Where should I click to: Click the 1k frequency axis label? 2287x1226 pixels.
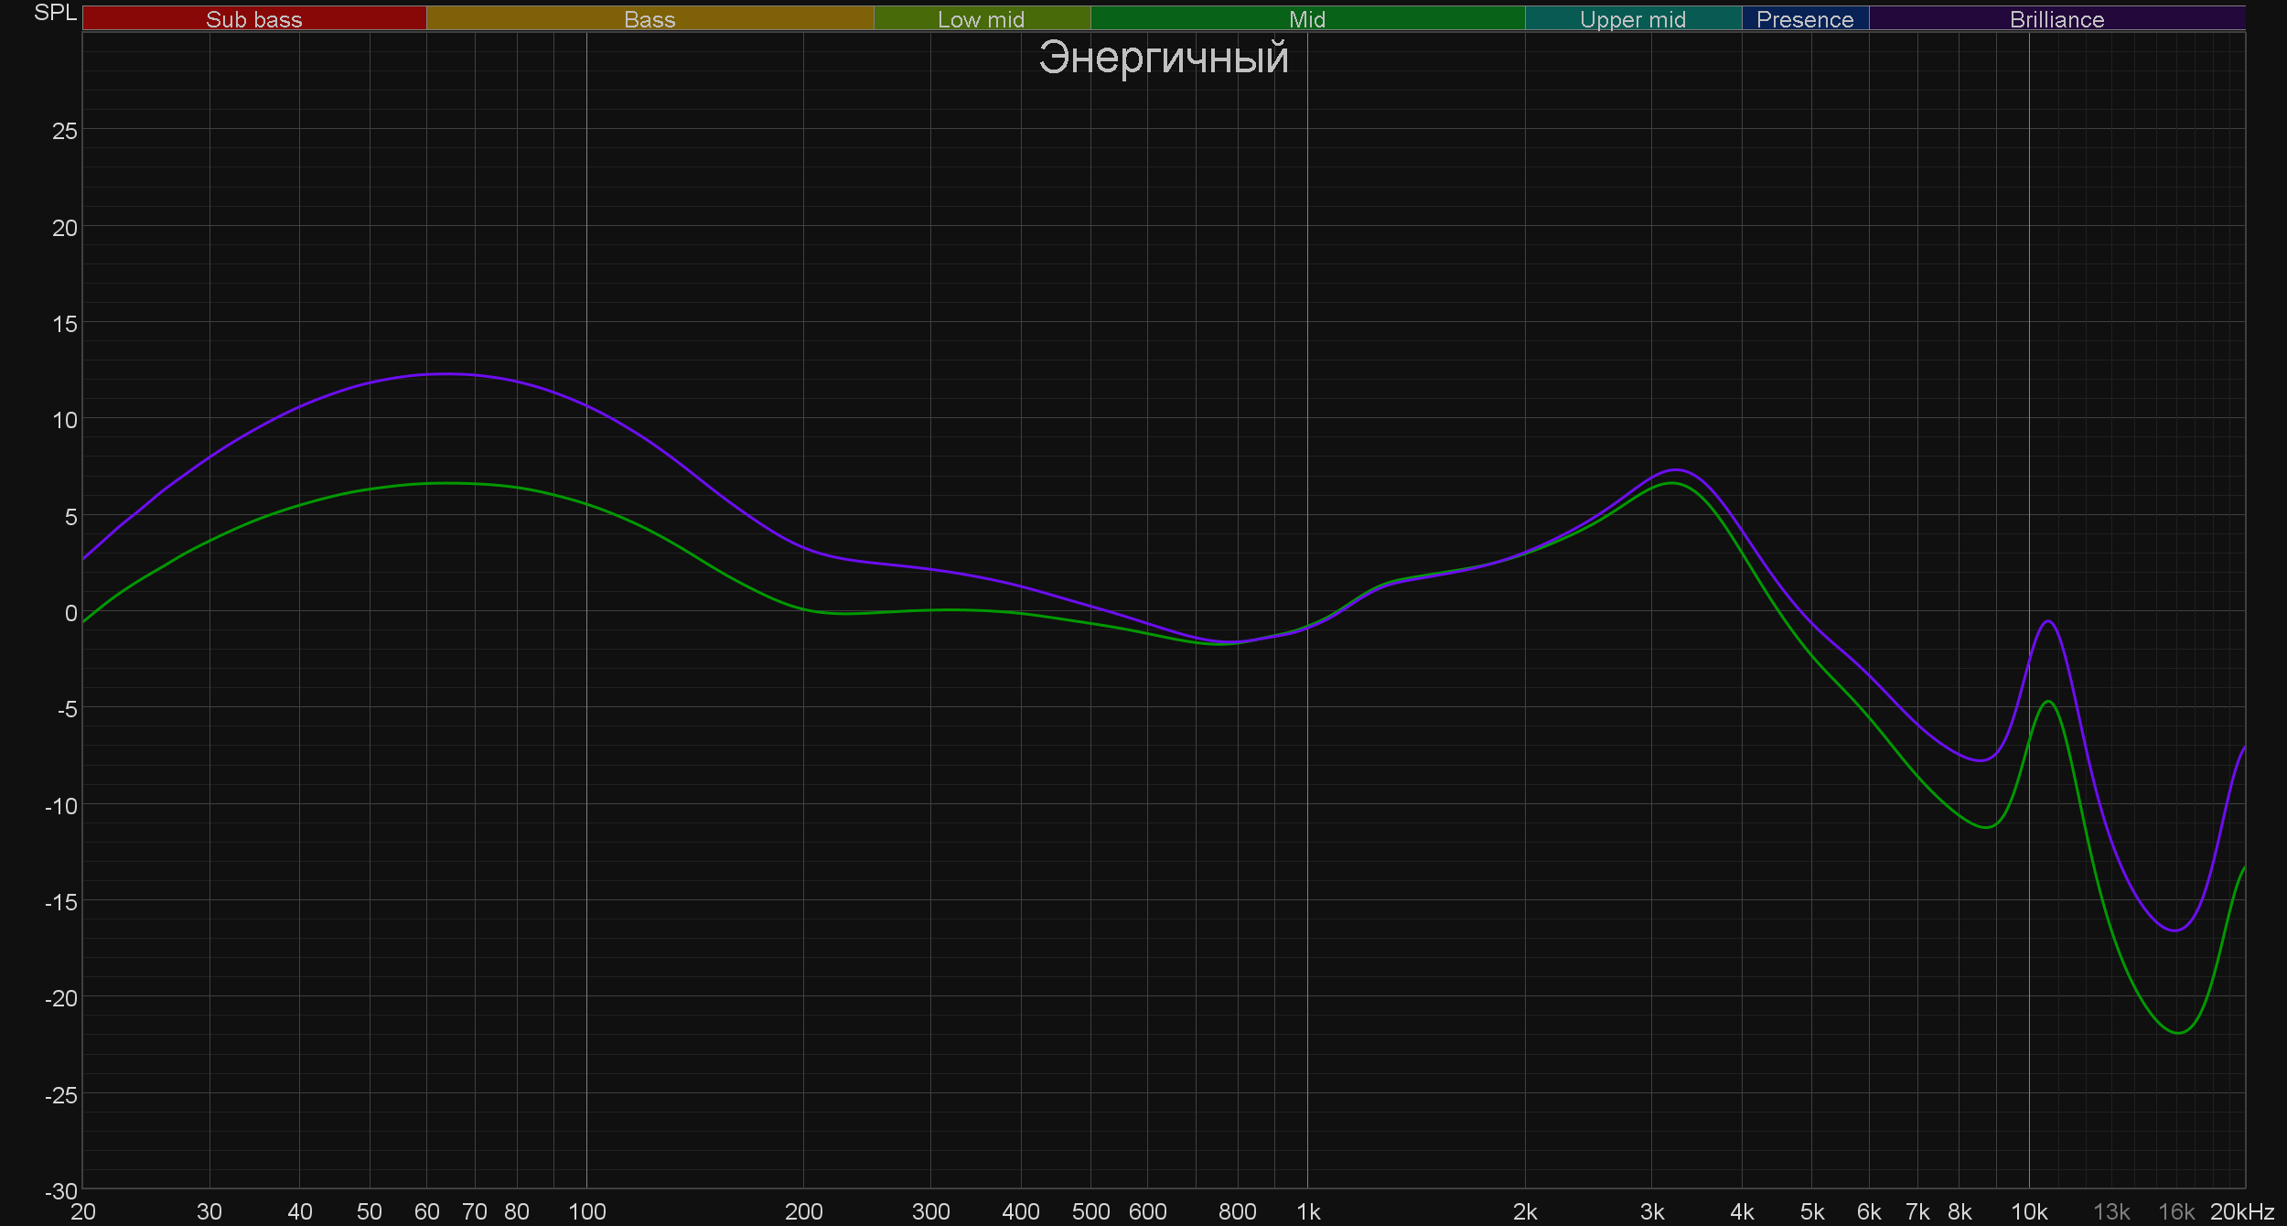tap(1307, 1212)
